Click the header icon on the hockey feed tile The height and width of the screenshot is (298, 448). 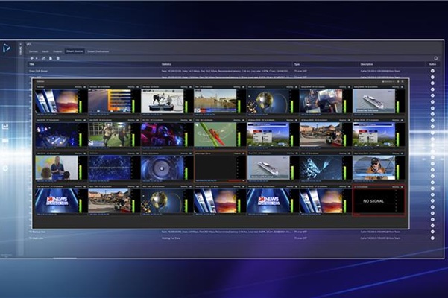191,87
